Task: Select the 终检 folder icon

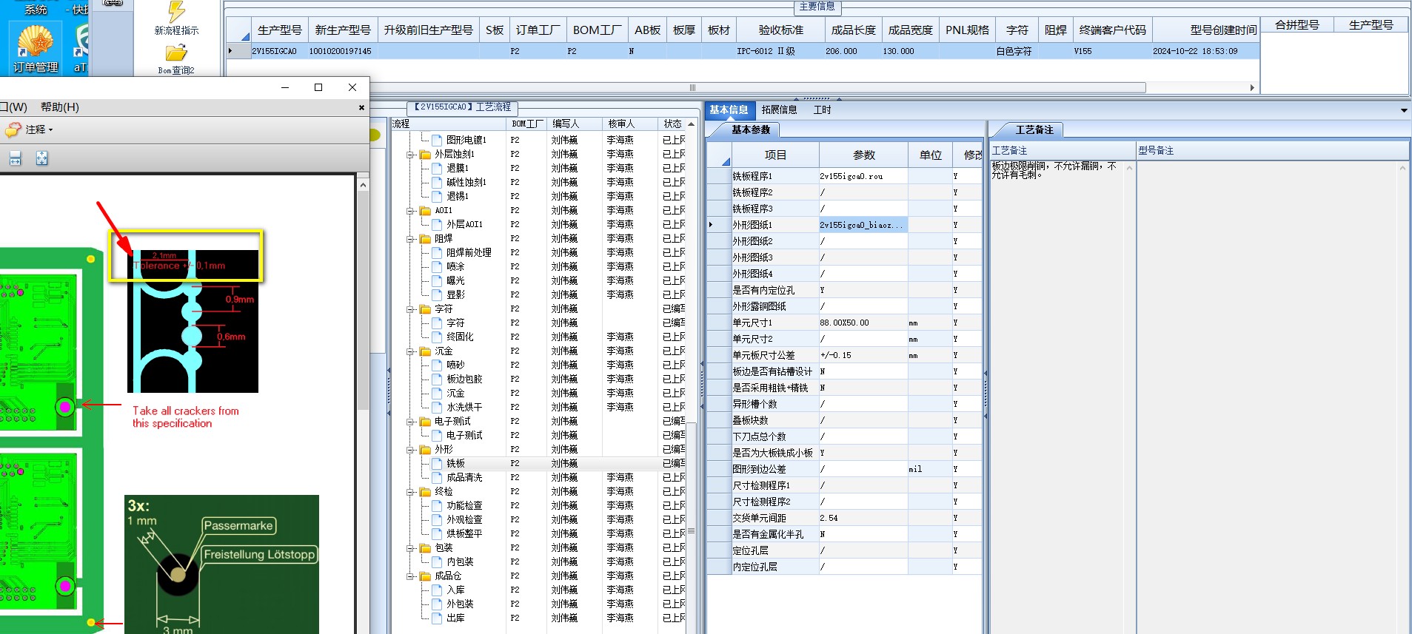Action: 425,492
